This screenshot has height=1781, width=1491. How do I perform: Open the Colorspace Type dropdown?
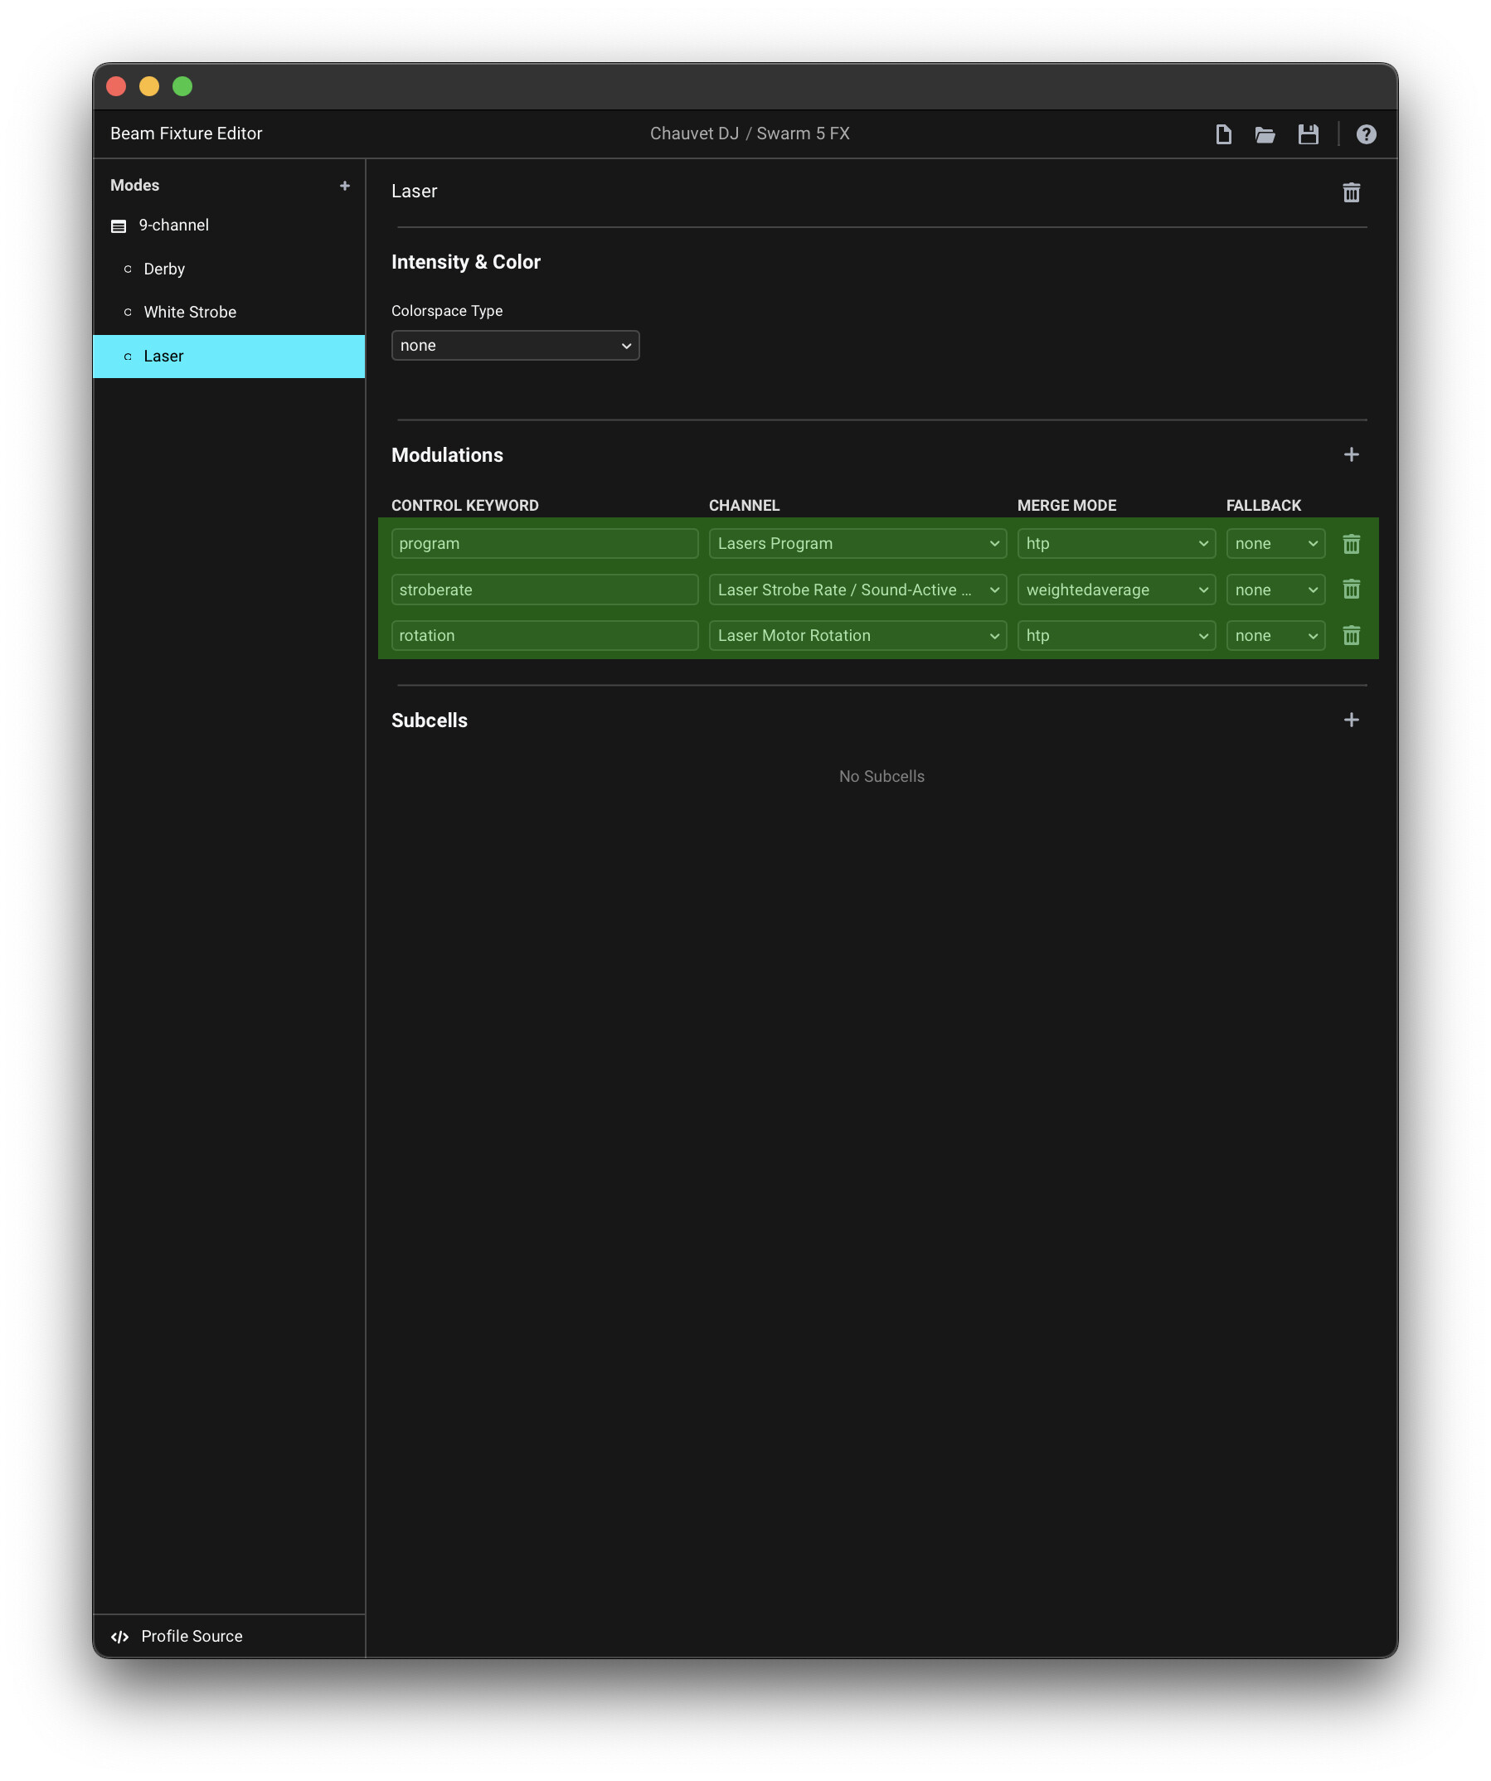click(x=515, y=345)
